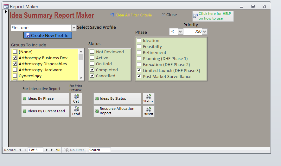The image size is (281, 166).
Task: Go to the last record
Action: click(x=52, y=150)
